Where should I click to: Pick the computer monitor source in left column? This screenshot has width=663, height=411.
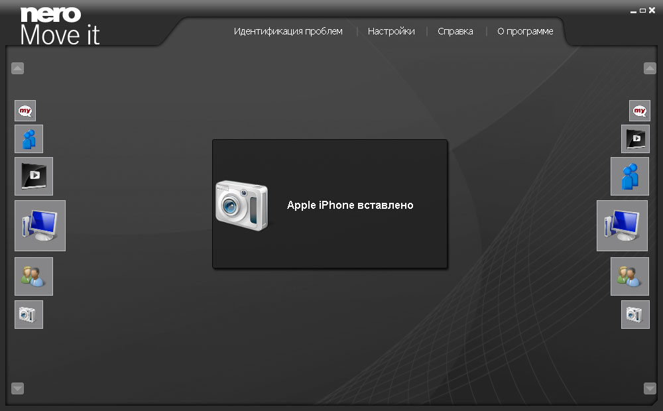point(40,226)
